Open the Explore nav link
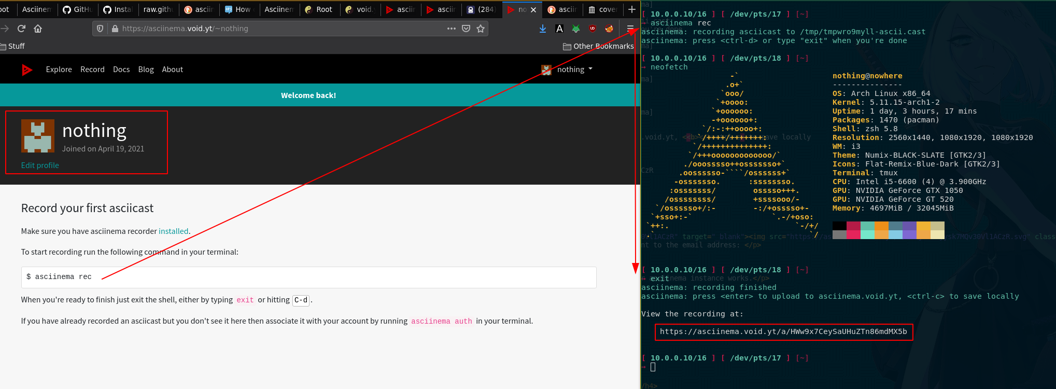 coord(59,70)
